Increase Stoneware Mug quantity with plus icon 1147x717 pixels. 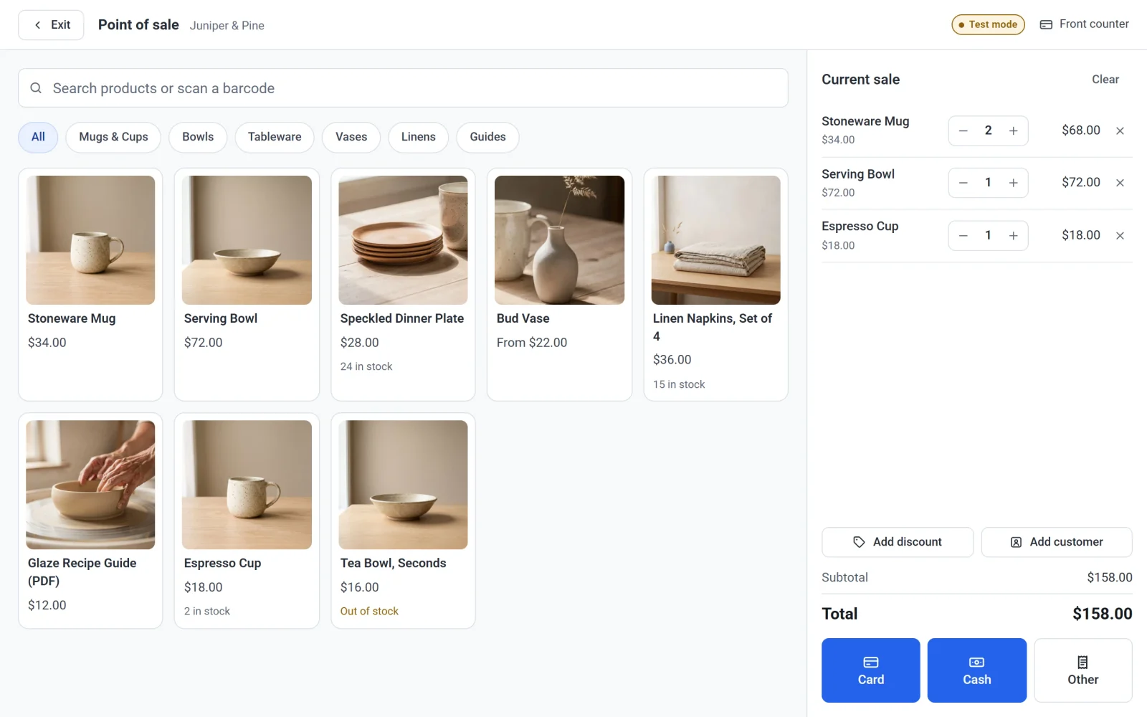point(1013,130)
